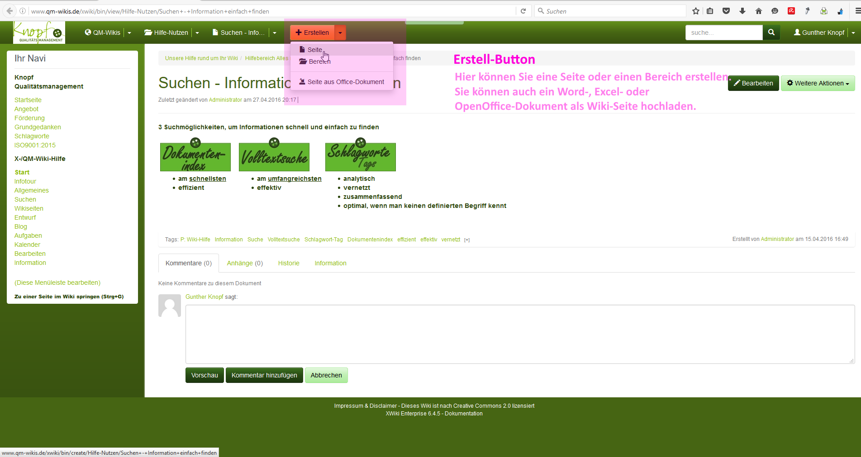Click the browser reload icon
Image resolution: width=861 pixels, height=457 pixels.
523,11
